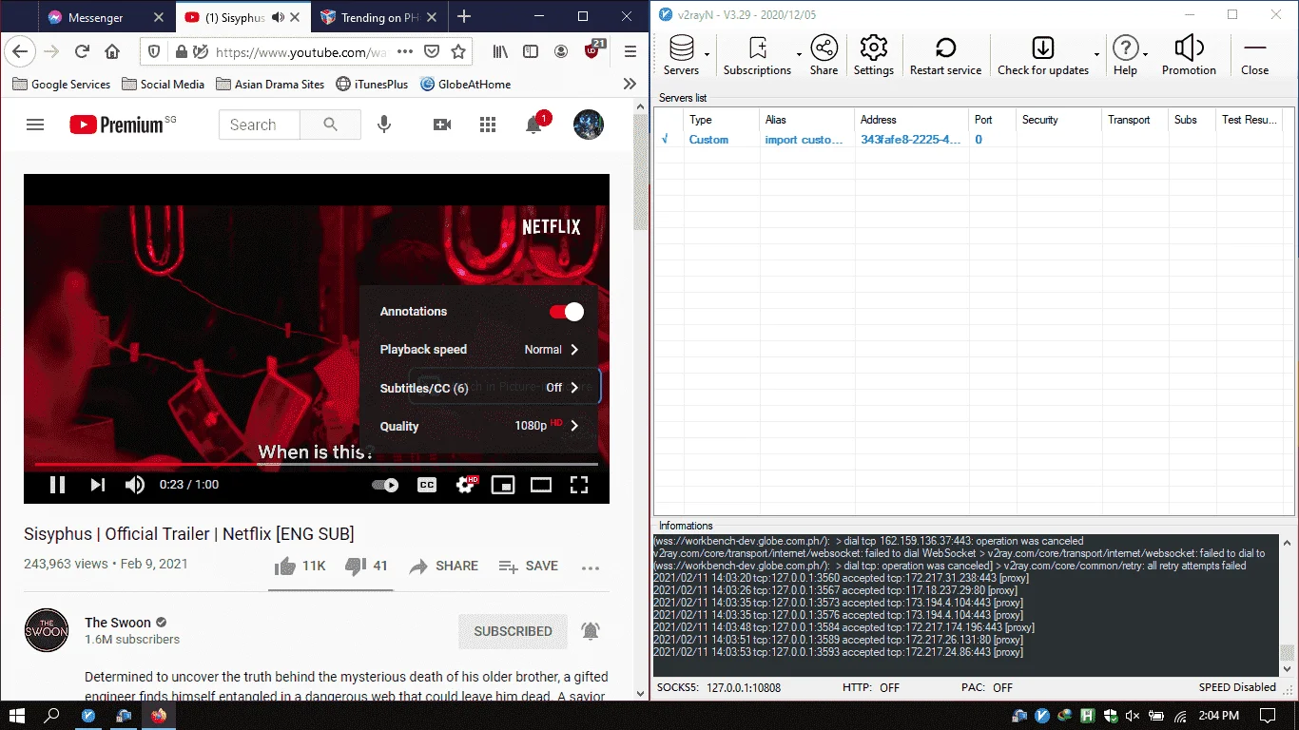1299x730 pixels.
Task: Click the YouTube URL address bar
Action: point(302,52)
